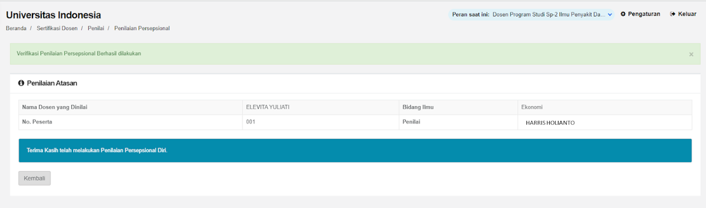Screen dimensions: 706x208
Task: Click the Peran saat ini label
Action: [470, 15]
